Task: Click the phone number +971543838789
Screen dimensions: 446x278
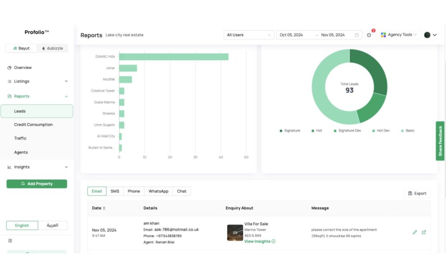Action: 169,236
